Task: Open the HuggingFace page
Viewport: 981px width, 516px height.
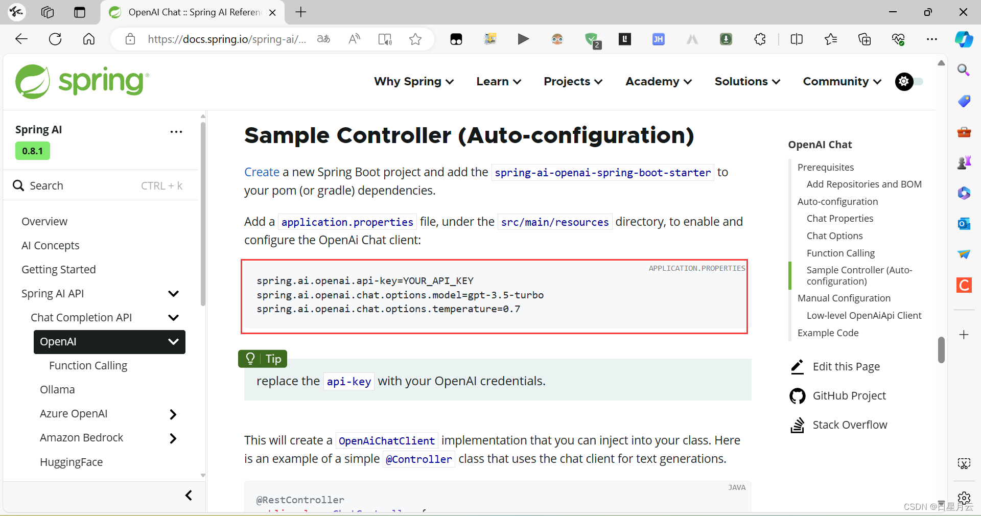Action: (72, 462)
